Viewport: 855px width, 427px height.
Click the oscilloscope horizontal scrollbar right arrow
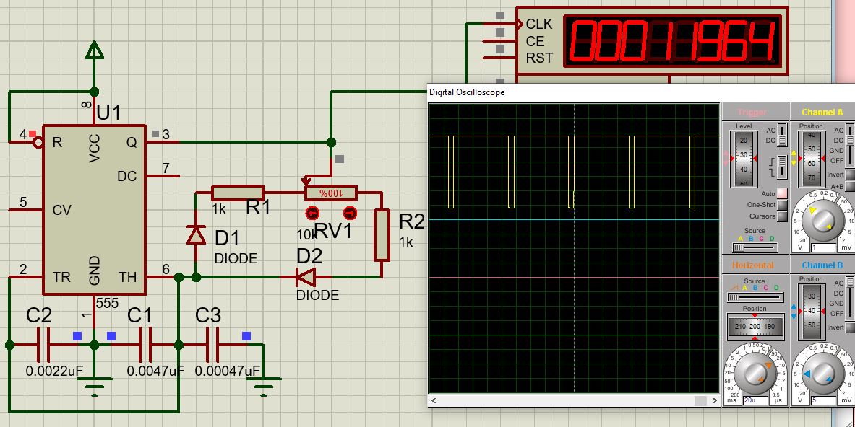pos(713,400)
